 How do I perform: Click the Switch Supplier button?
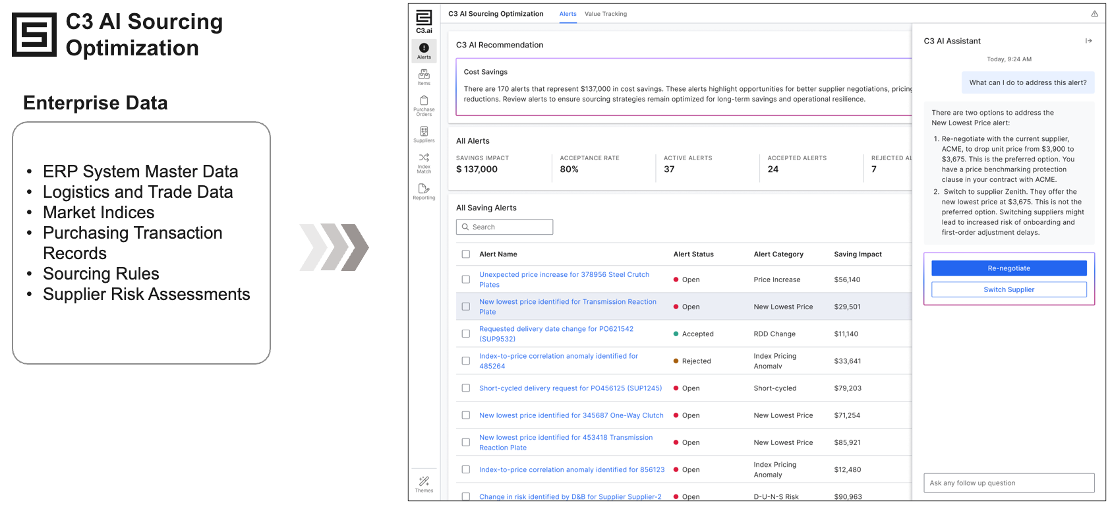coord(1008,289)
